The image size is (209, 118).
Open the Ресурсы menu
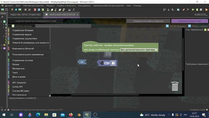pyautogui.click(x=50, y=6)
